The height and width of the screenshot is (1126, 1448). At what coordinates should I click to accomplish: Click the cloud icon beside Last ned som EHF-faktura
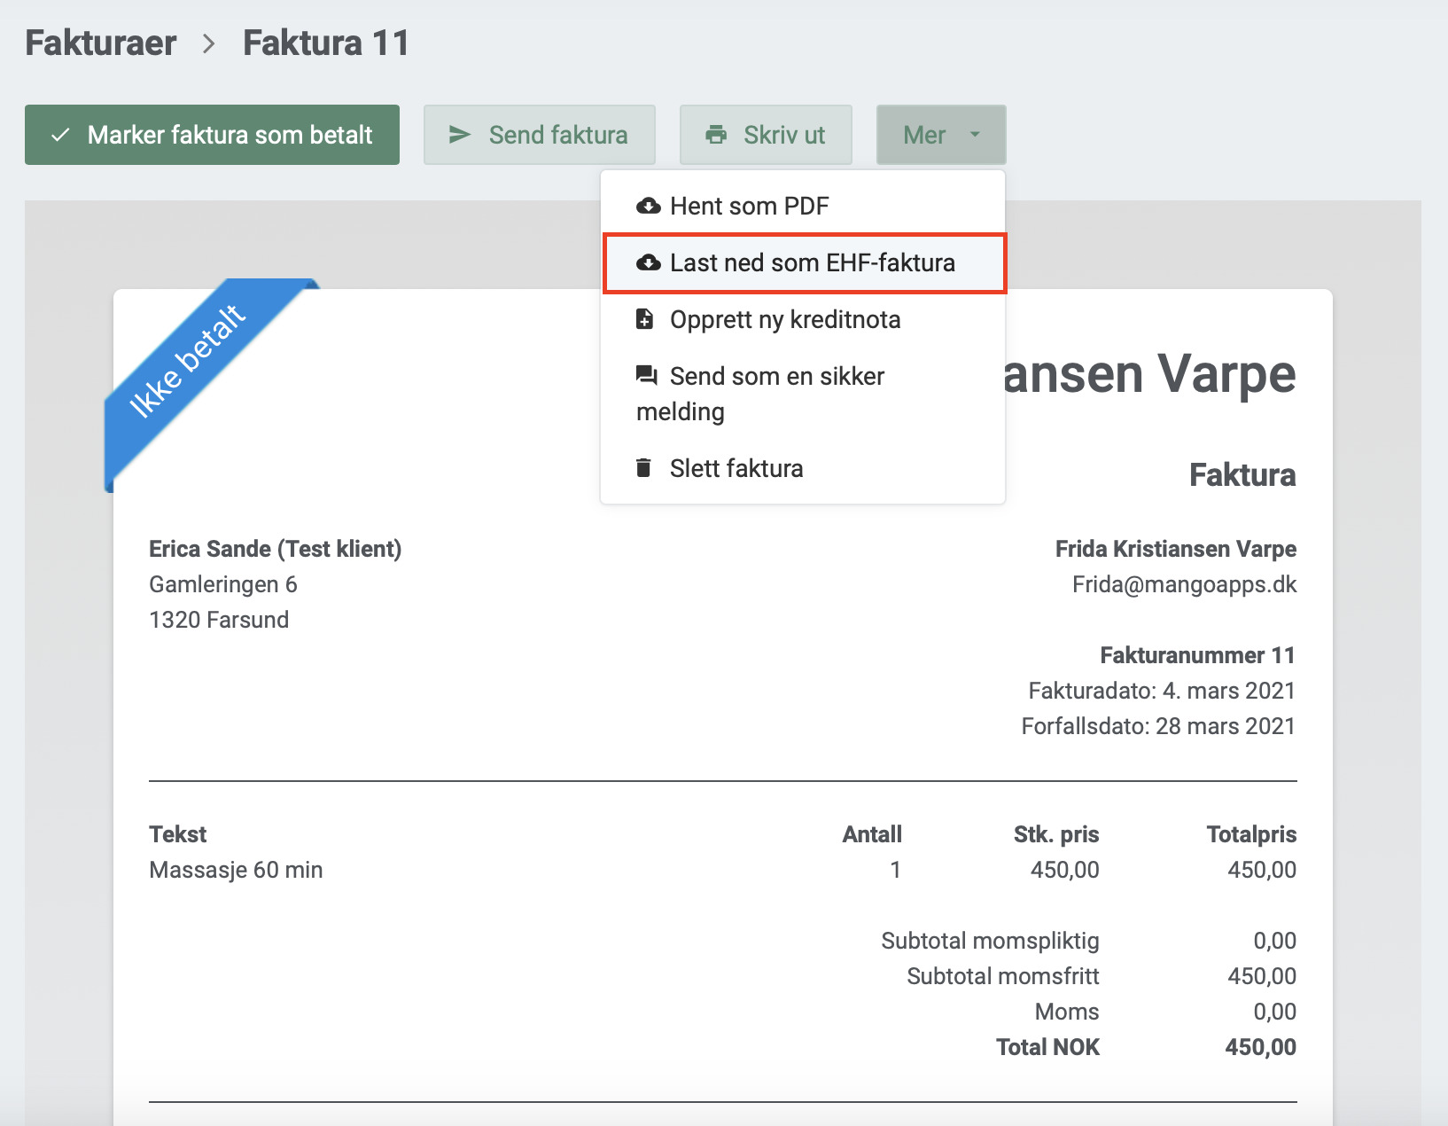[649, 263]
